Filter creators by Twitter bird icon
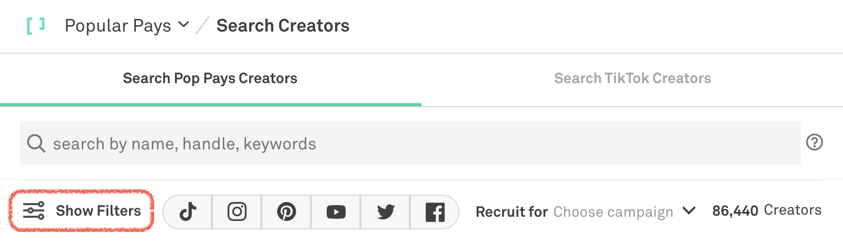Image resolution: width=843 pixels, height=242 pixels. click(386, 212)
